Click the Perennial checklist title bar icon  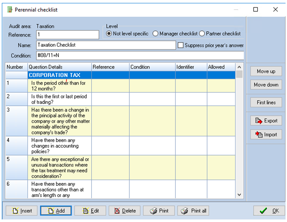[10, 9]
